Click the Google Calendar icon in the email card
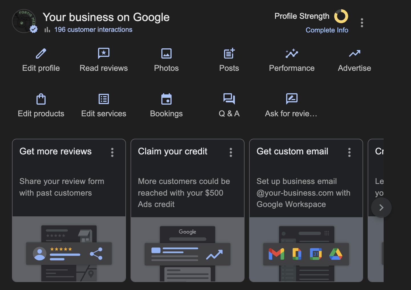 pyautogui.click(x=316, y=254)
